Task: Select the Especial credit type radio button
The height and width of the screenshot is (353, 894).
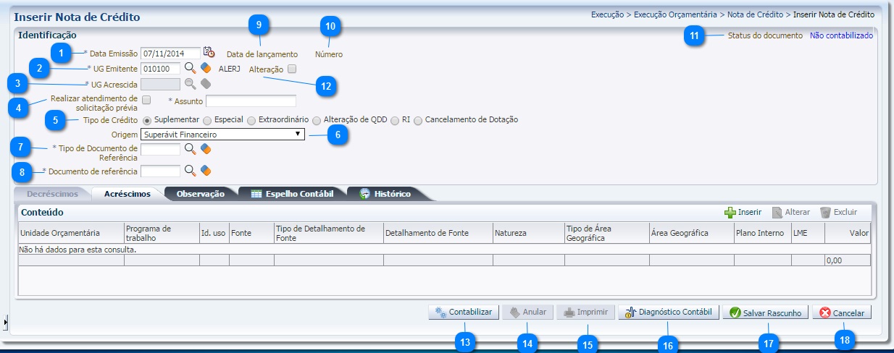Action: (207, 120)
